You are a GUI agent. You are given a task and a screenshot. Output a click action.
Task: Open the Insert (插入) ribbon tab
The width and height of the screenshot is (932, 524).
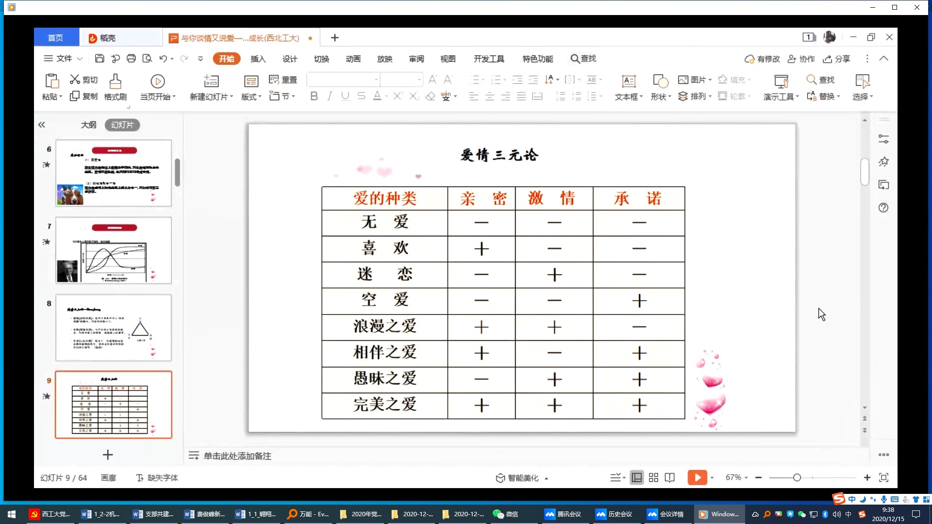point(258,59)
